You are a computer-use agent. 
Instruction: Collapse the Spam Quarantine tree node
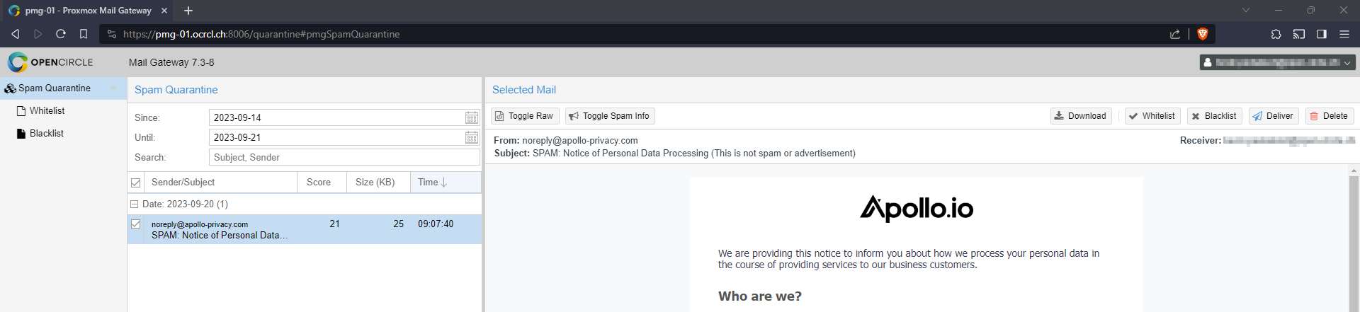click(113, 88)
